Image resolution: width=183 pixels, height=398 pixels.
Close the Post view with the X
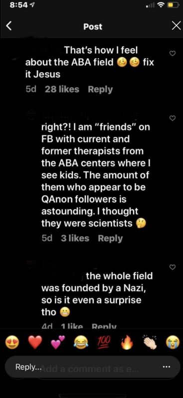[x=176, y=26]
